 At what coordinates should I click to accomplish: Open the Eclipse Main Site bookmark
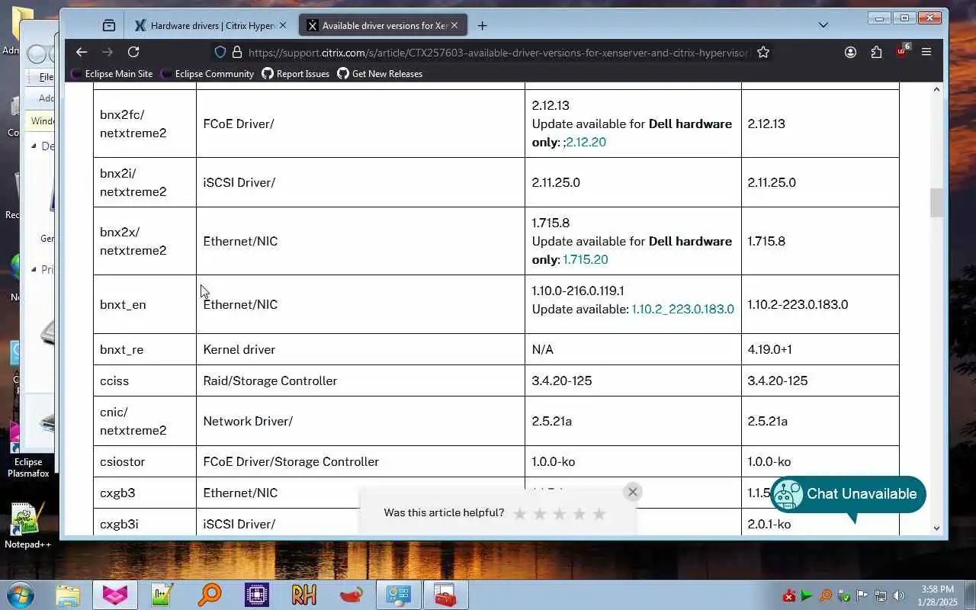(111, 74)
